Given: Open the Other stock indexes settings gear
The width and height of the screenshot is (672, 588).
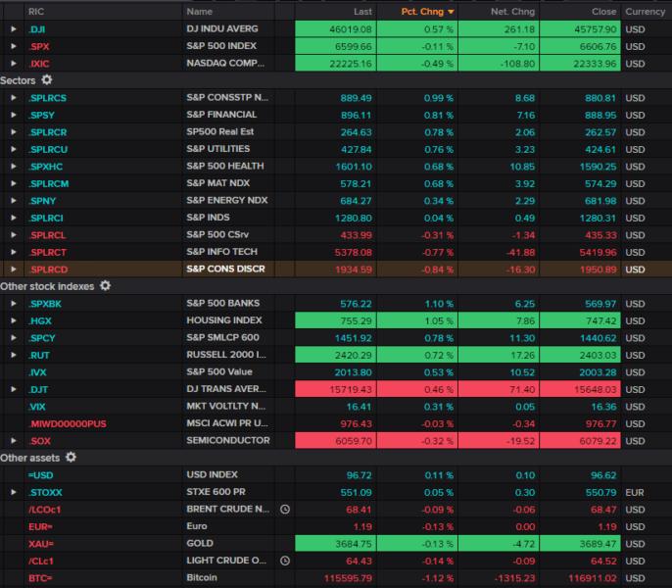Looking at the screenshot, I should coord(105,285).
